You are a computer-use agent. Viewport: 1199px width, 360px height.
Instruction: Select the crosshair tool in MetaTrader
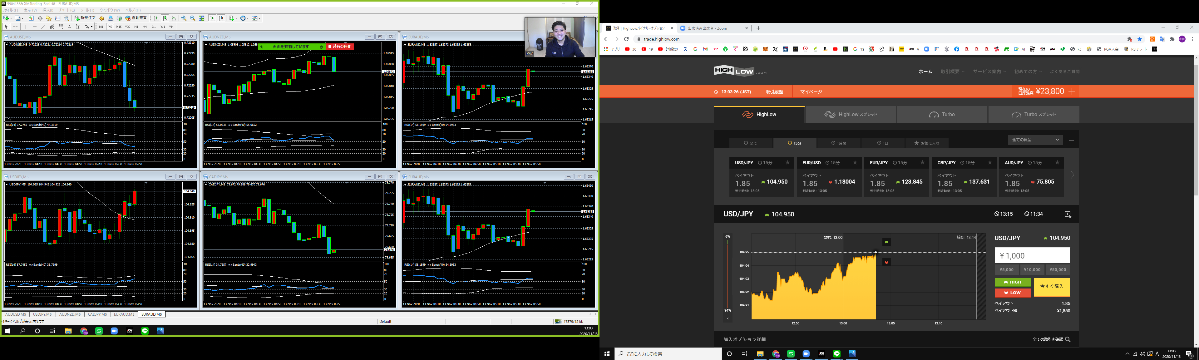tap(15, 27)
